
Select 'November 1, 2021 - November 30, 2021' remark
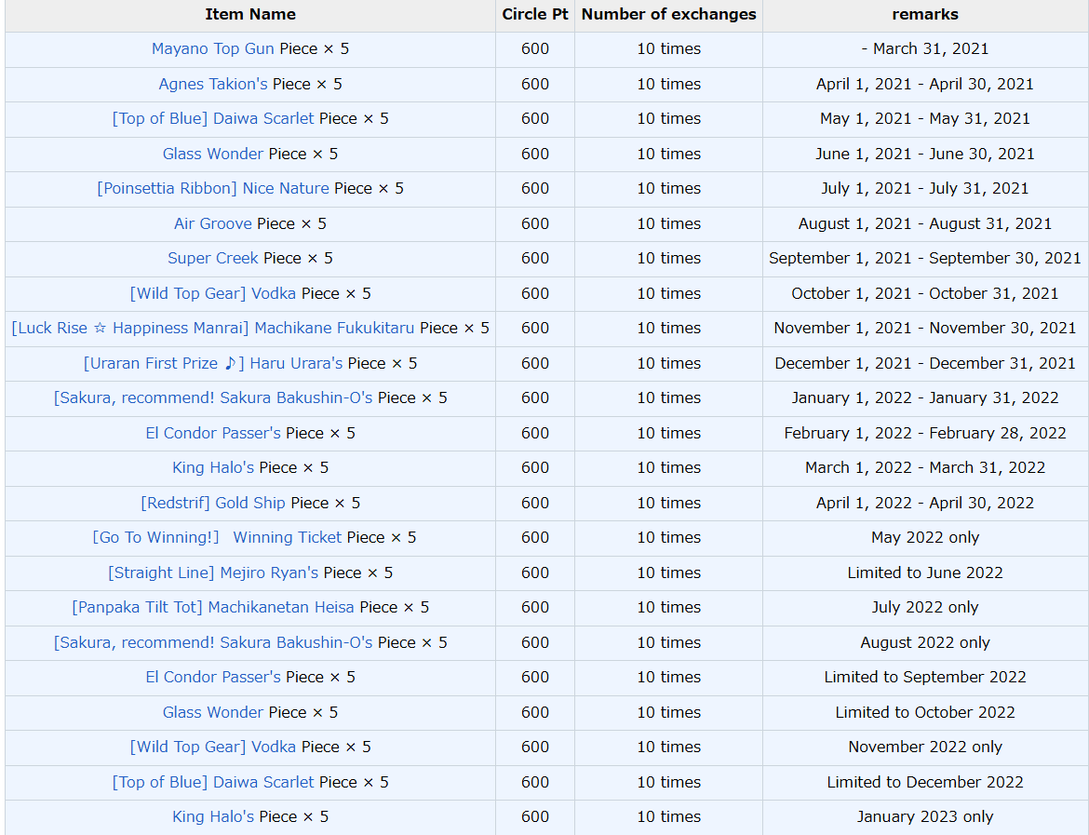point(925,328)
